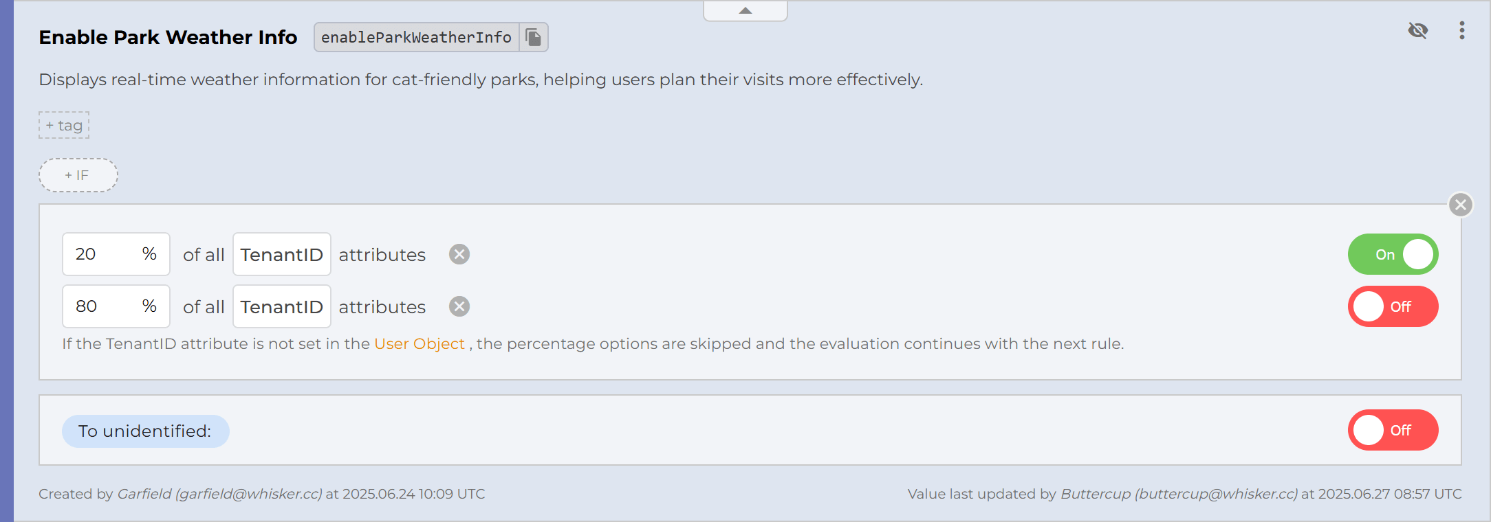This screenshot has height=522, width=1491.
Task: Click the Enable Park Weather Info title
Action: pos(167,37)
